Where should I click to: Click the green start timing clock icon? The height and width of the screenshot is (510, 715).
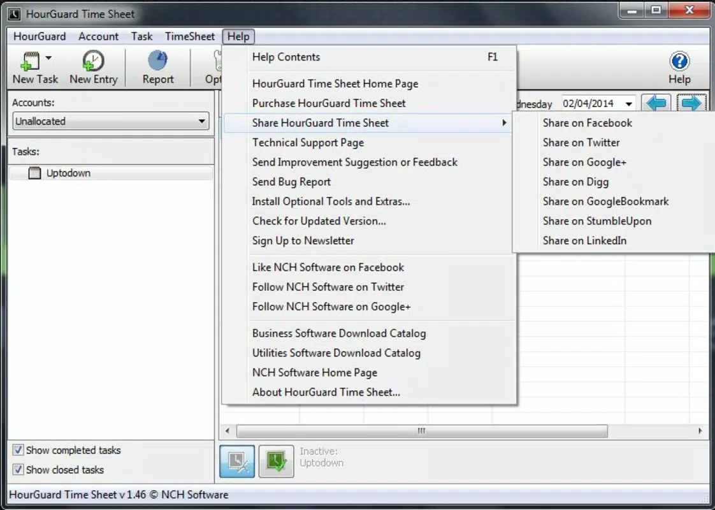tap(277, 462)
